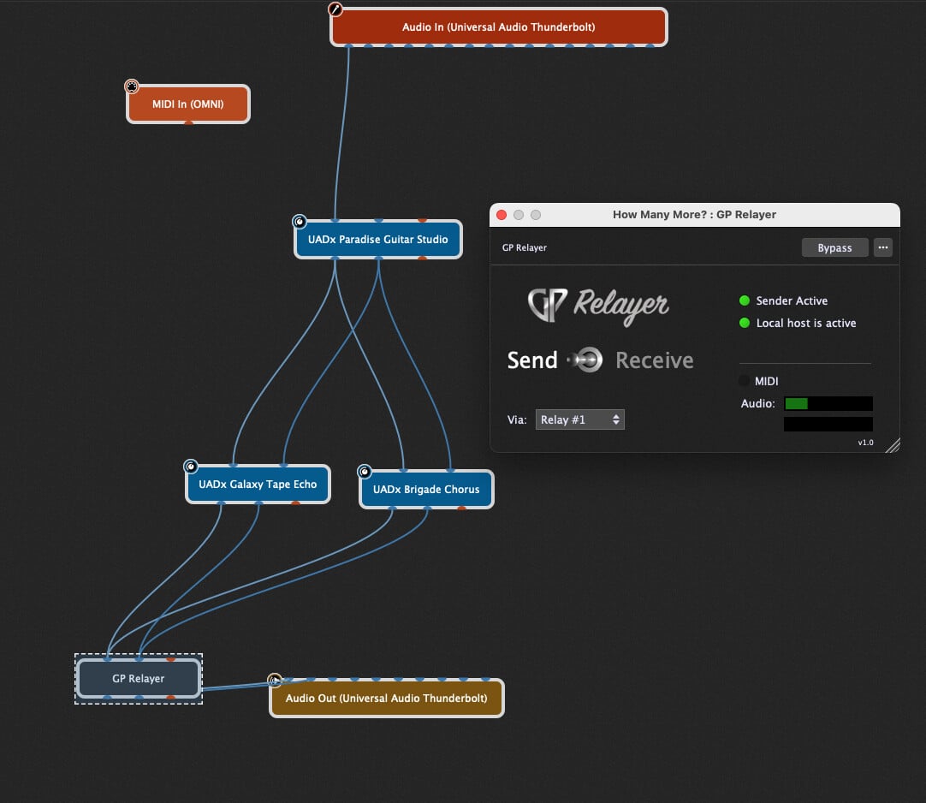Click the microphone icon on Audio In block

[x=335, y=9]
